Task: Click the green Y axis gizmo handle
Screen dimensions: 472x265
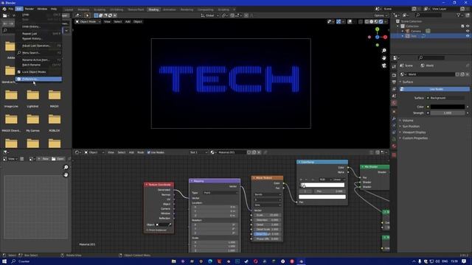Action: pyautogui.click(x=377, y=29)
